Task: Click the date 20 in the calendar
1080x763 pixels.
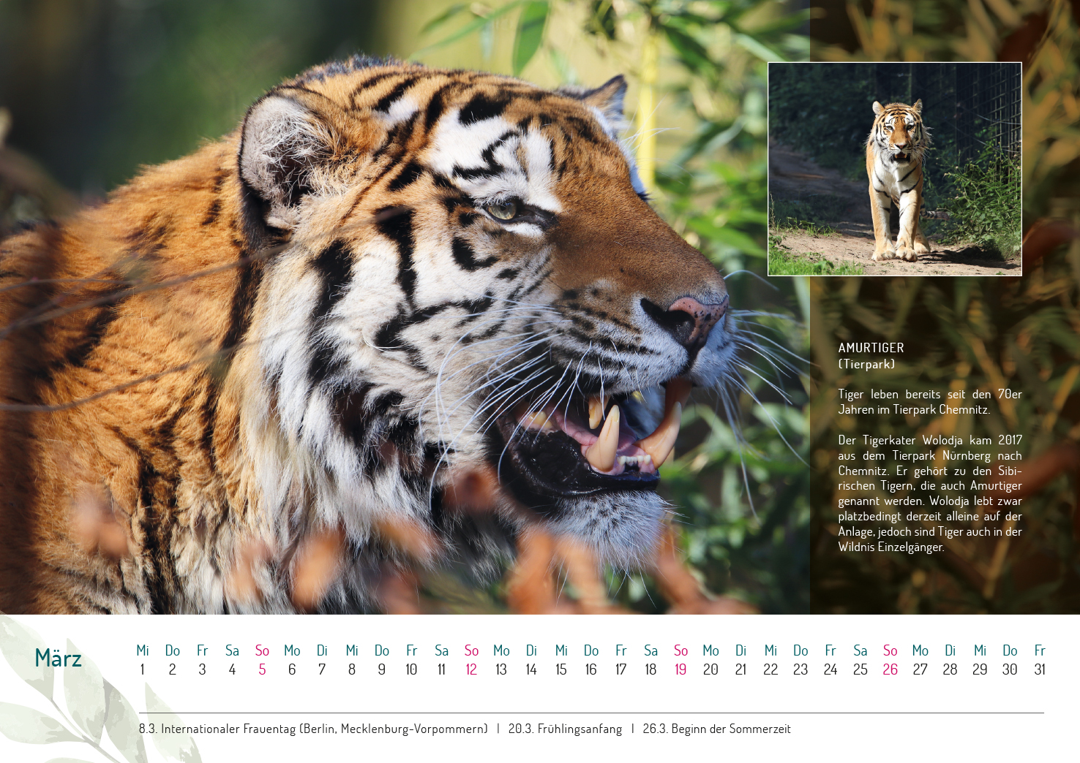Action: (x=710, y=669)
